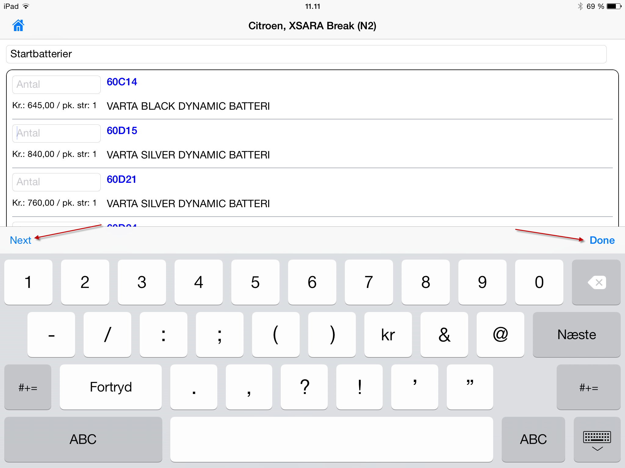
Task: Tap the right #+= symbols key
Action: point(588,387)
